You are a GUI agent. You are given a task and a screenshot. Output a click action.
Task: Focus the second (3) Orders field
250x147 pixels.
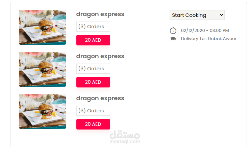93,69
